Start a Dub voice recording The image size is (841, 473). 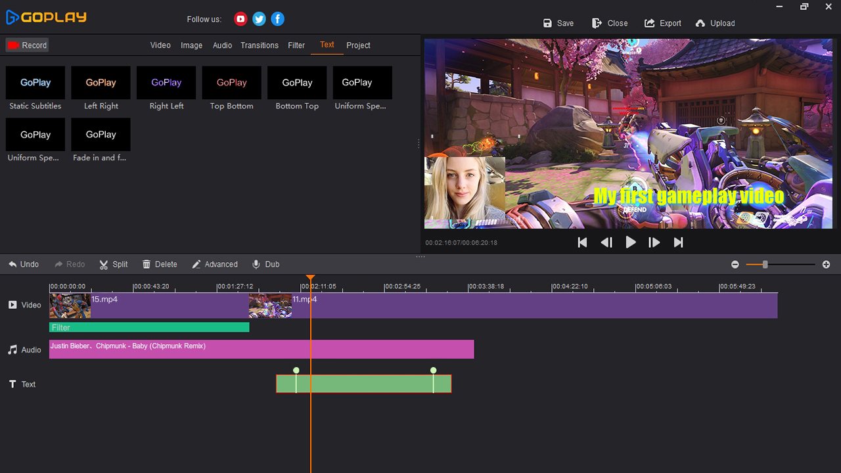pyautogui.click(x=265, y=264)
